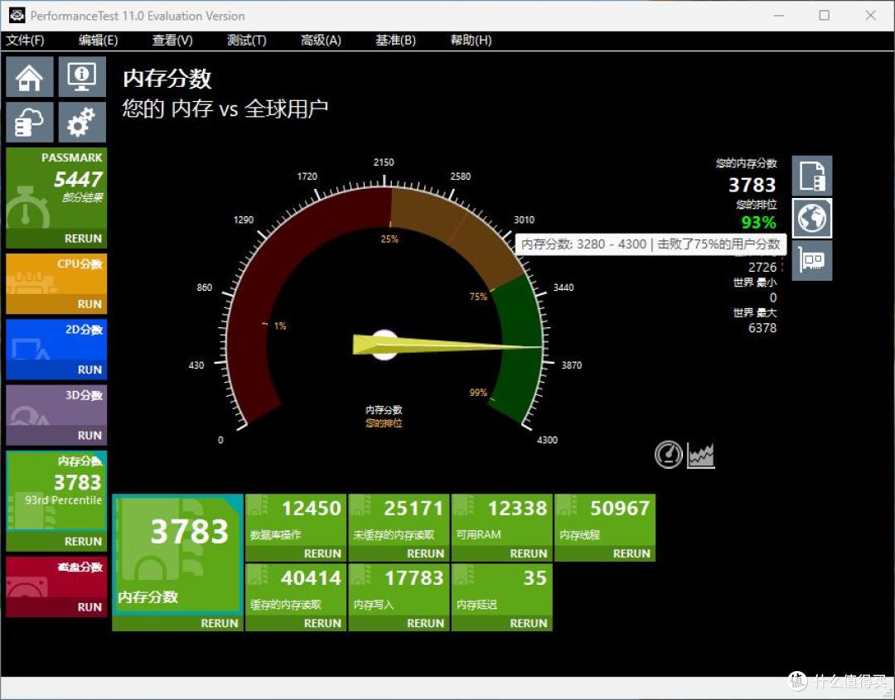Click the 您的 内存 vs 全球用户 subtitle
The height and width of the screenshot is (700, 895).
click(x=225, y=109)
